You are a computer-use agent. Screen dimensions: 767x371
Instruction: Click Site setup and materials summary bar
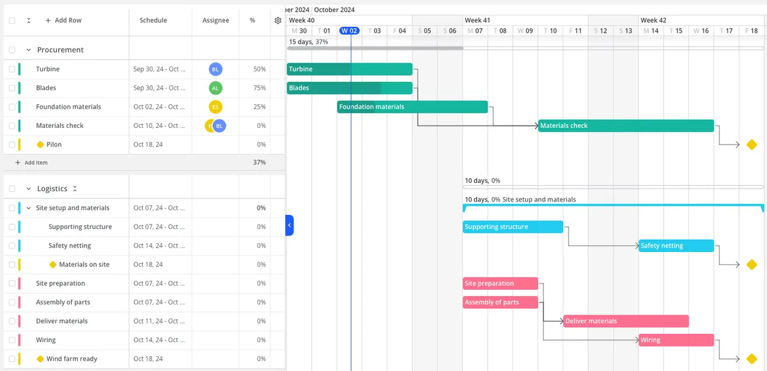click(x=614, y=207)
